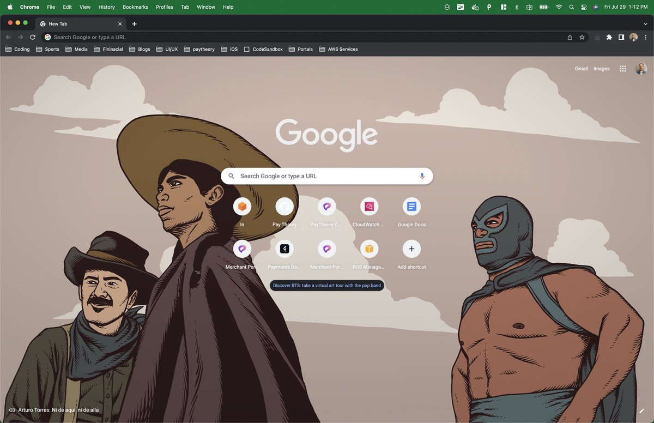
Task: Open macOS Control Center
Action: click(584, 7)
